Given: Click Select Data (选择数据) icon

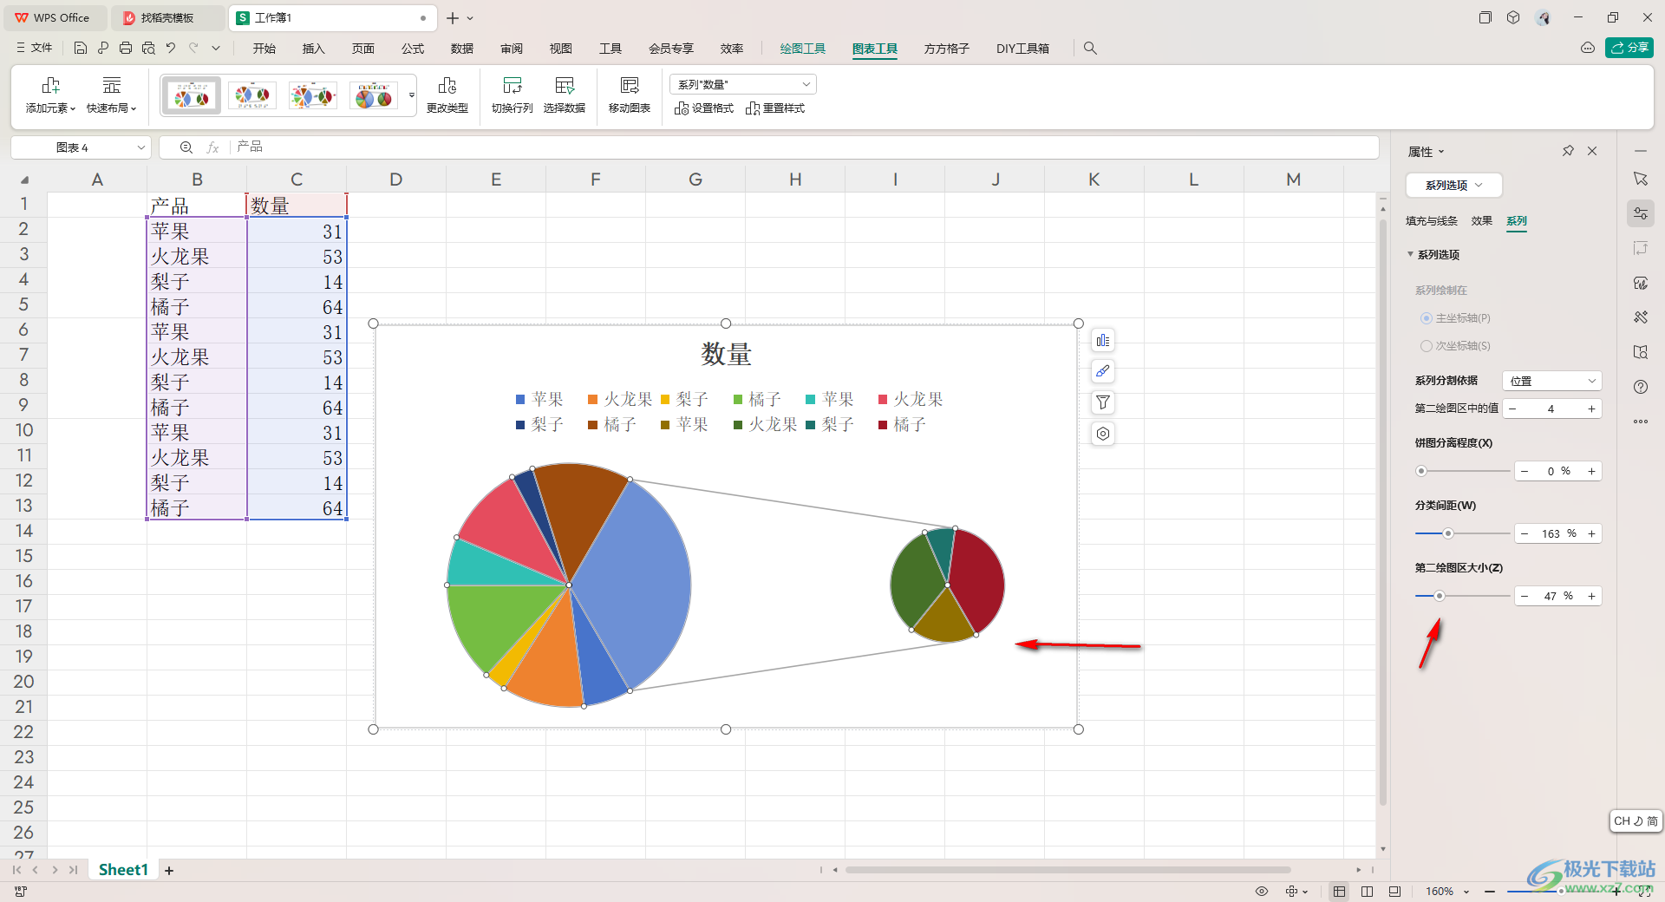Looking at the screenshot, I should click(565, 95).
